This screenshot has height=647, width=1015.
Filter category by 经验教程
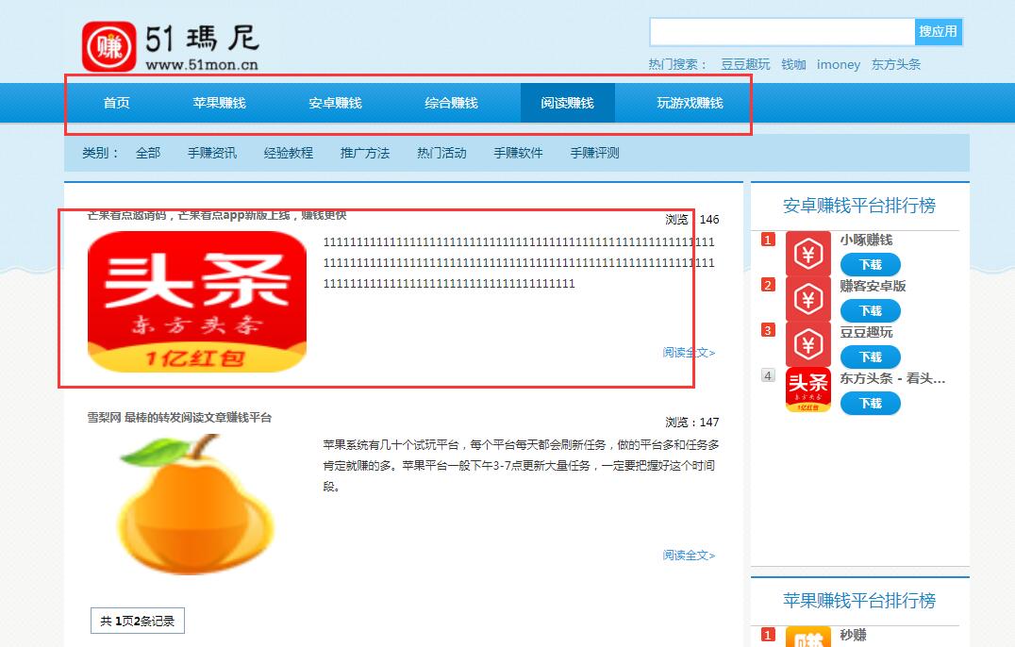[x=289, y=154]
